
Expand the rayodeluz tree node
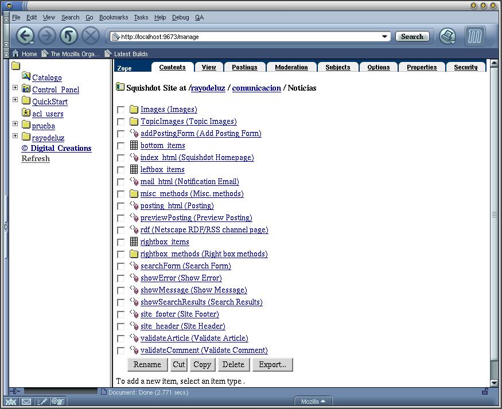pyautogui.click(x=15, y=136)
